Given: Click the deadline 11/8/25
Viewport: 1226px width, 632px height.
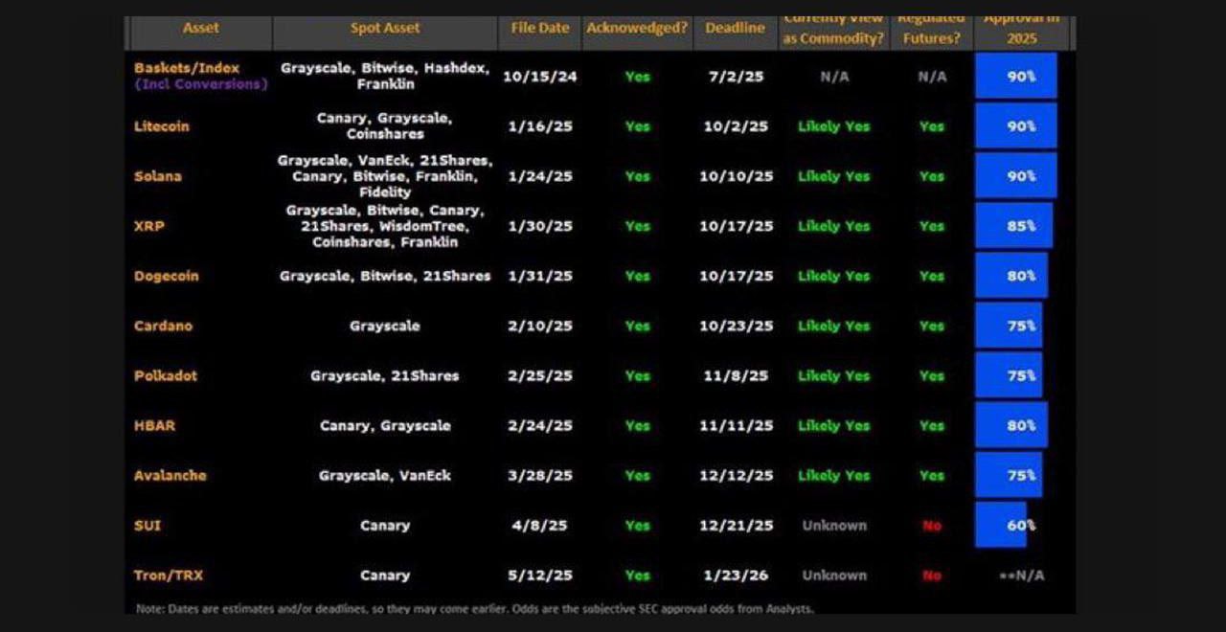Looking at the screenshot, I should pos(736,375).
